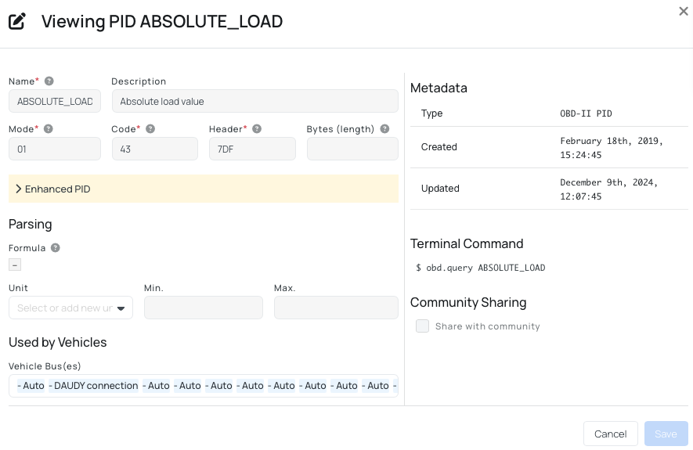Click the Used by Vehicles heading
693x450 pixels.
pos(57,342)
